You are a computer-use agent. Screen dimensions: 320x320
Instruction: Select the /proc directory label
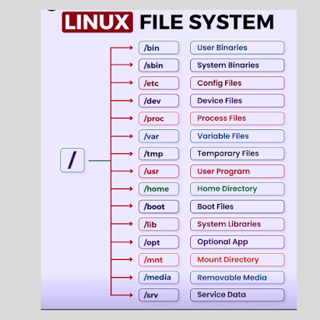(x=159, y=118)
